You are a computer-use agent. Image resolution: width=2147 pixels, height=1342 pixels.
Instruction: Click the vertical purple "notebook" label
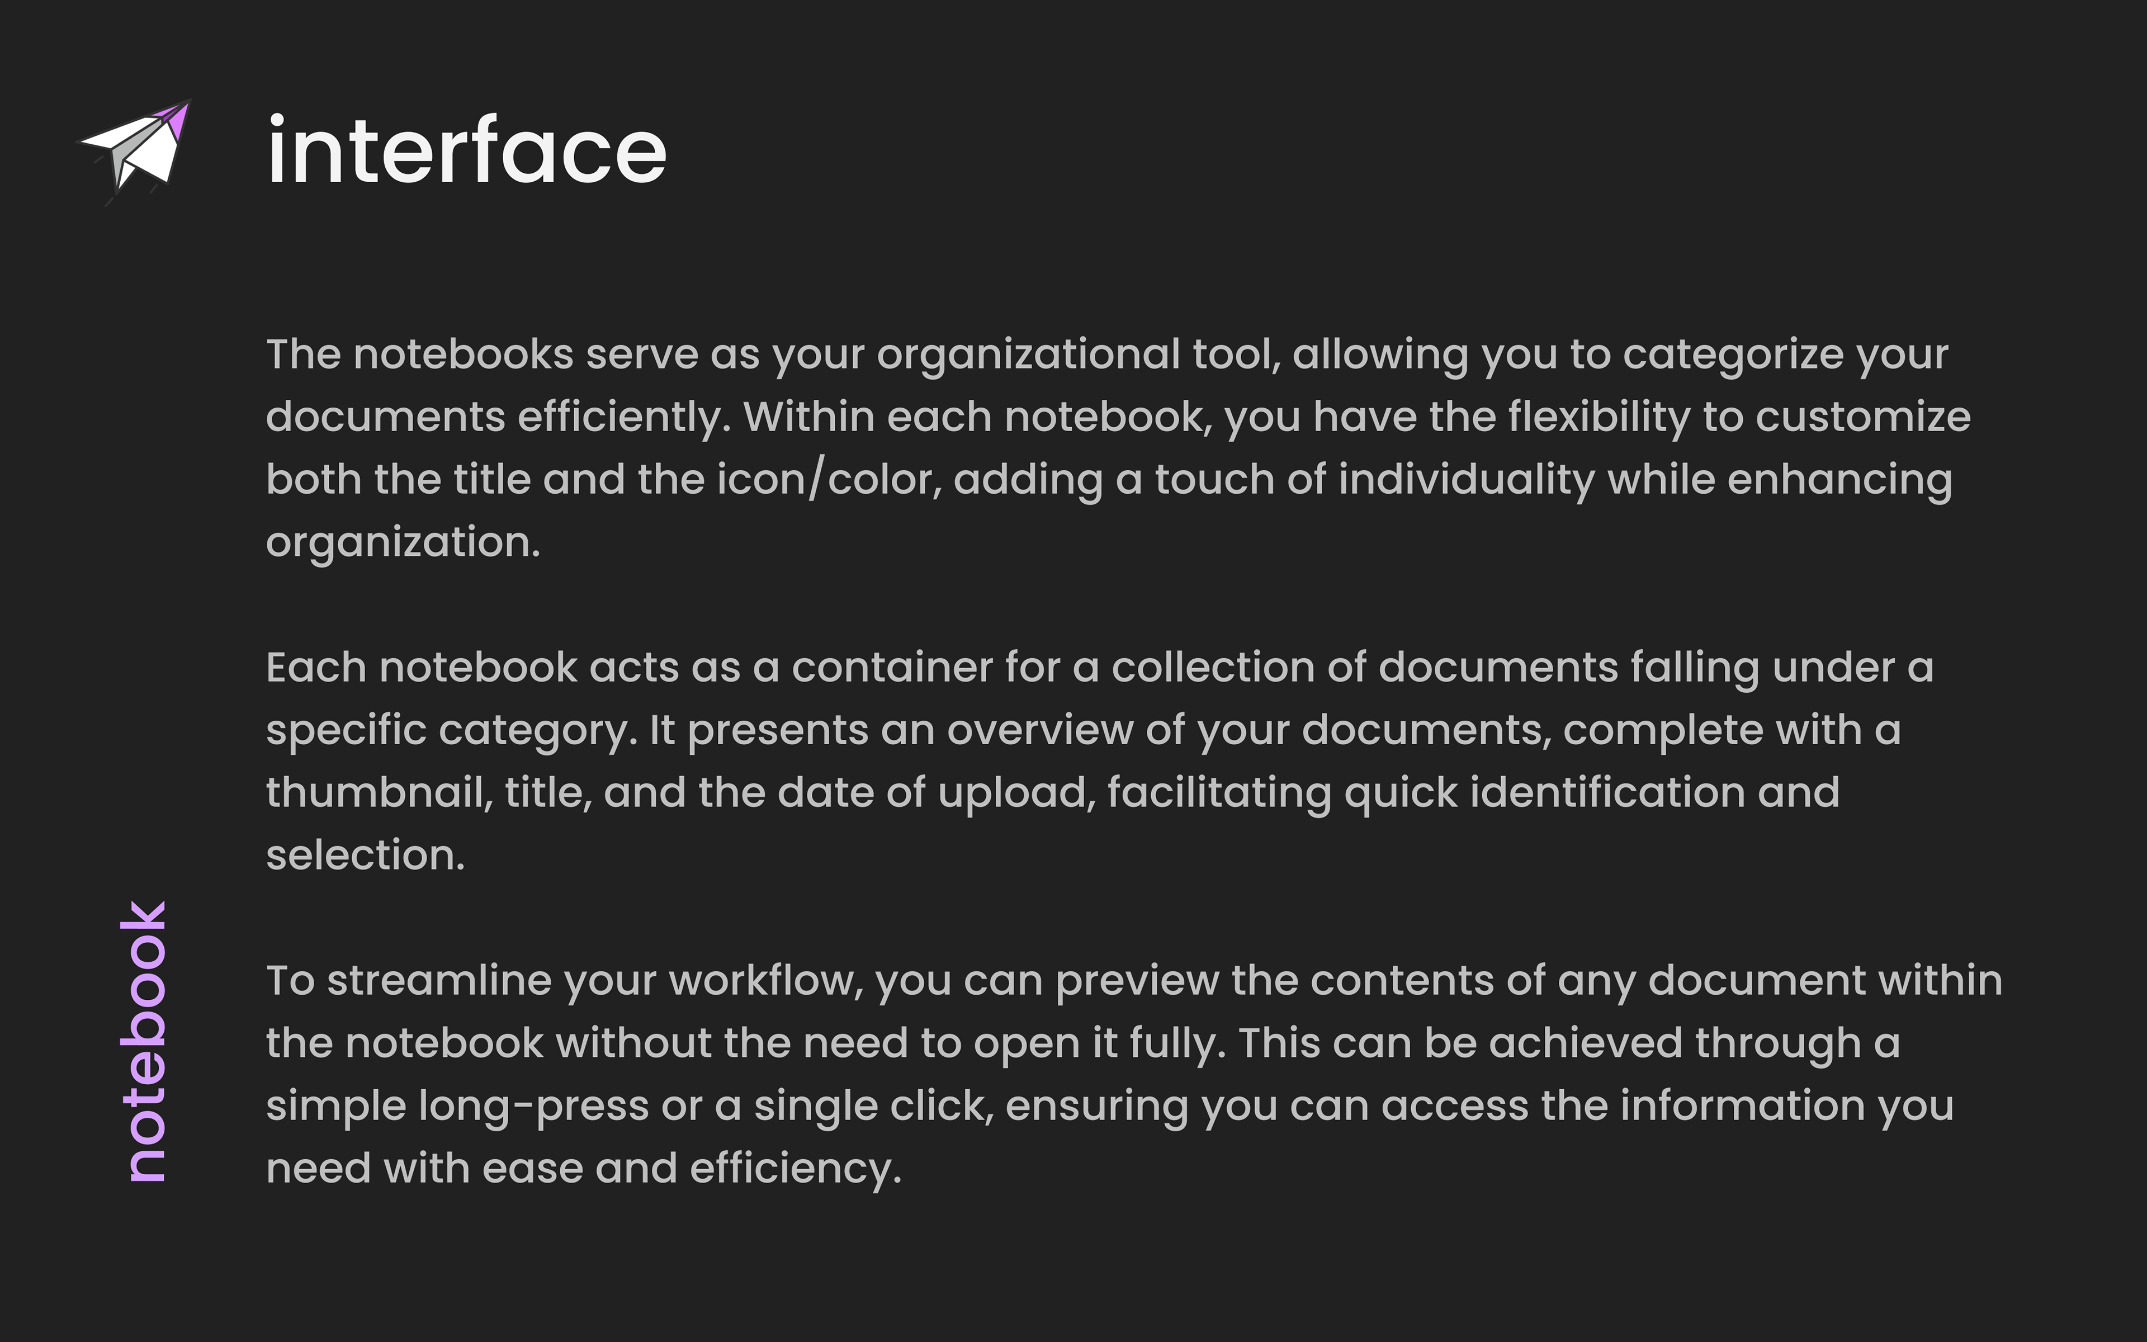coord(145,1041)
